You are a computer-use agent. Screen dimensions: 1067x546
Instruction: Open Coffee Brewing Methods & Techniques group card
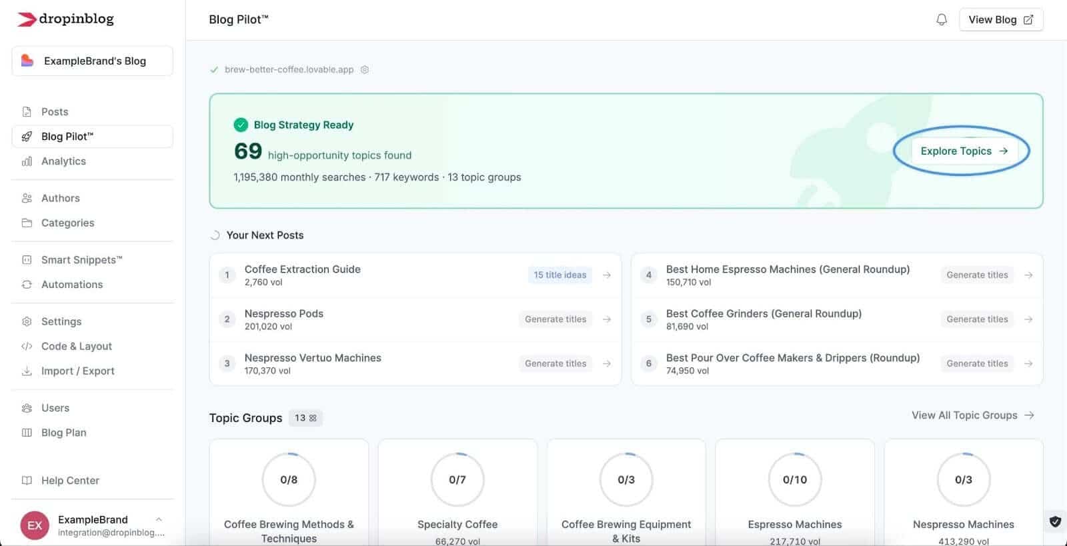tap(289, 492)
